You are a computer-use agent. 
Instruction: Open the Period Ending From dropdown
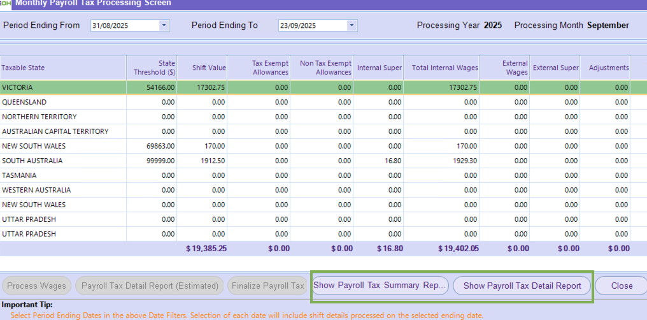tap(164, 25)
